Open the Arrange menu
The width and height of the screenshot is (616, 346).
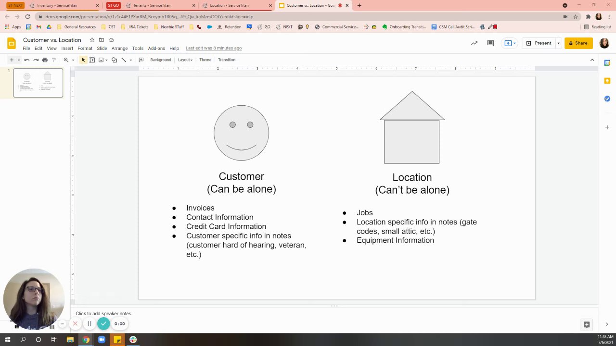pos(119,49)
